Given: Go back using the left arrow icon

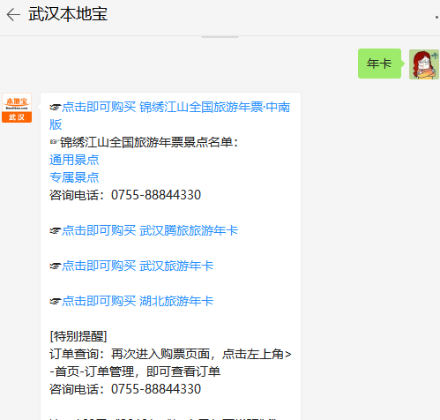Looking at the screenshot, I should [13, 15].
